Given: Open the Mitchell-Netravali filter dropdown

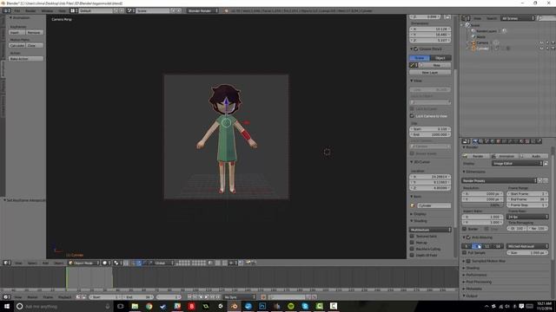Looking at the screenshot, I should 527,246.
